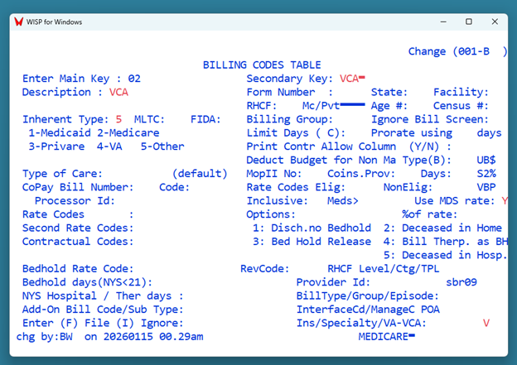The image size is (517, 365).
Task: Choose the 2-Medicare inherent type option
Action: click(x=128, y=132)
